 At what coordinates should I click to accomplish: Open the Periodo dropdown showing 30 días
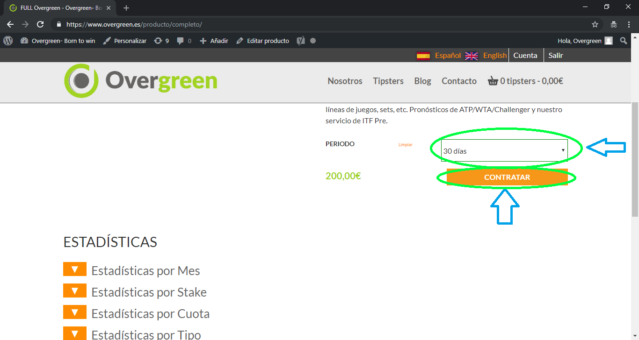504,150
